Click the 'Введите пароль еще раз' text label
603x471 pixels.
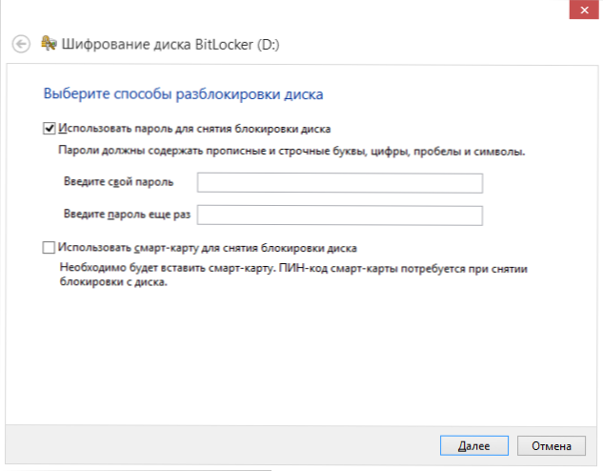point(127,214)
